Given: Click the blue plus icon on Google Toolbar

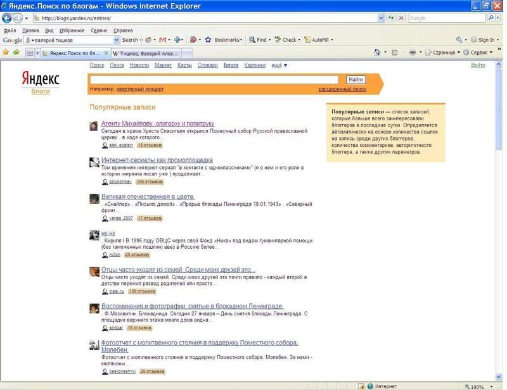Looking at the screenshot, I should click(177, 40).
